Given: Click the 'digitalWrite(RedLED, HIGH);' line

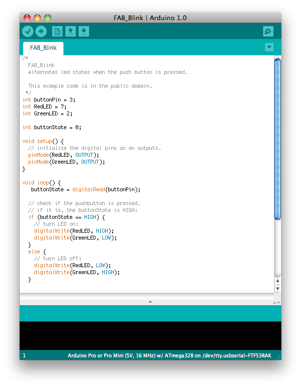Looking at the screenshot, I should tap(74, 231).
